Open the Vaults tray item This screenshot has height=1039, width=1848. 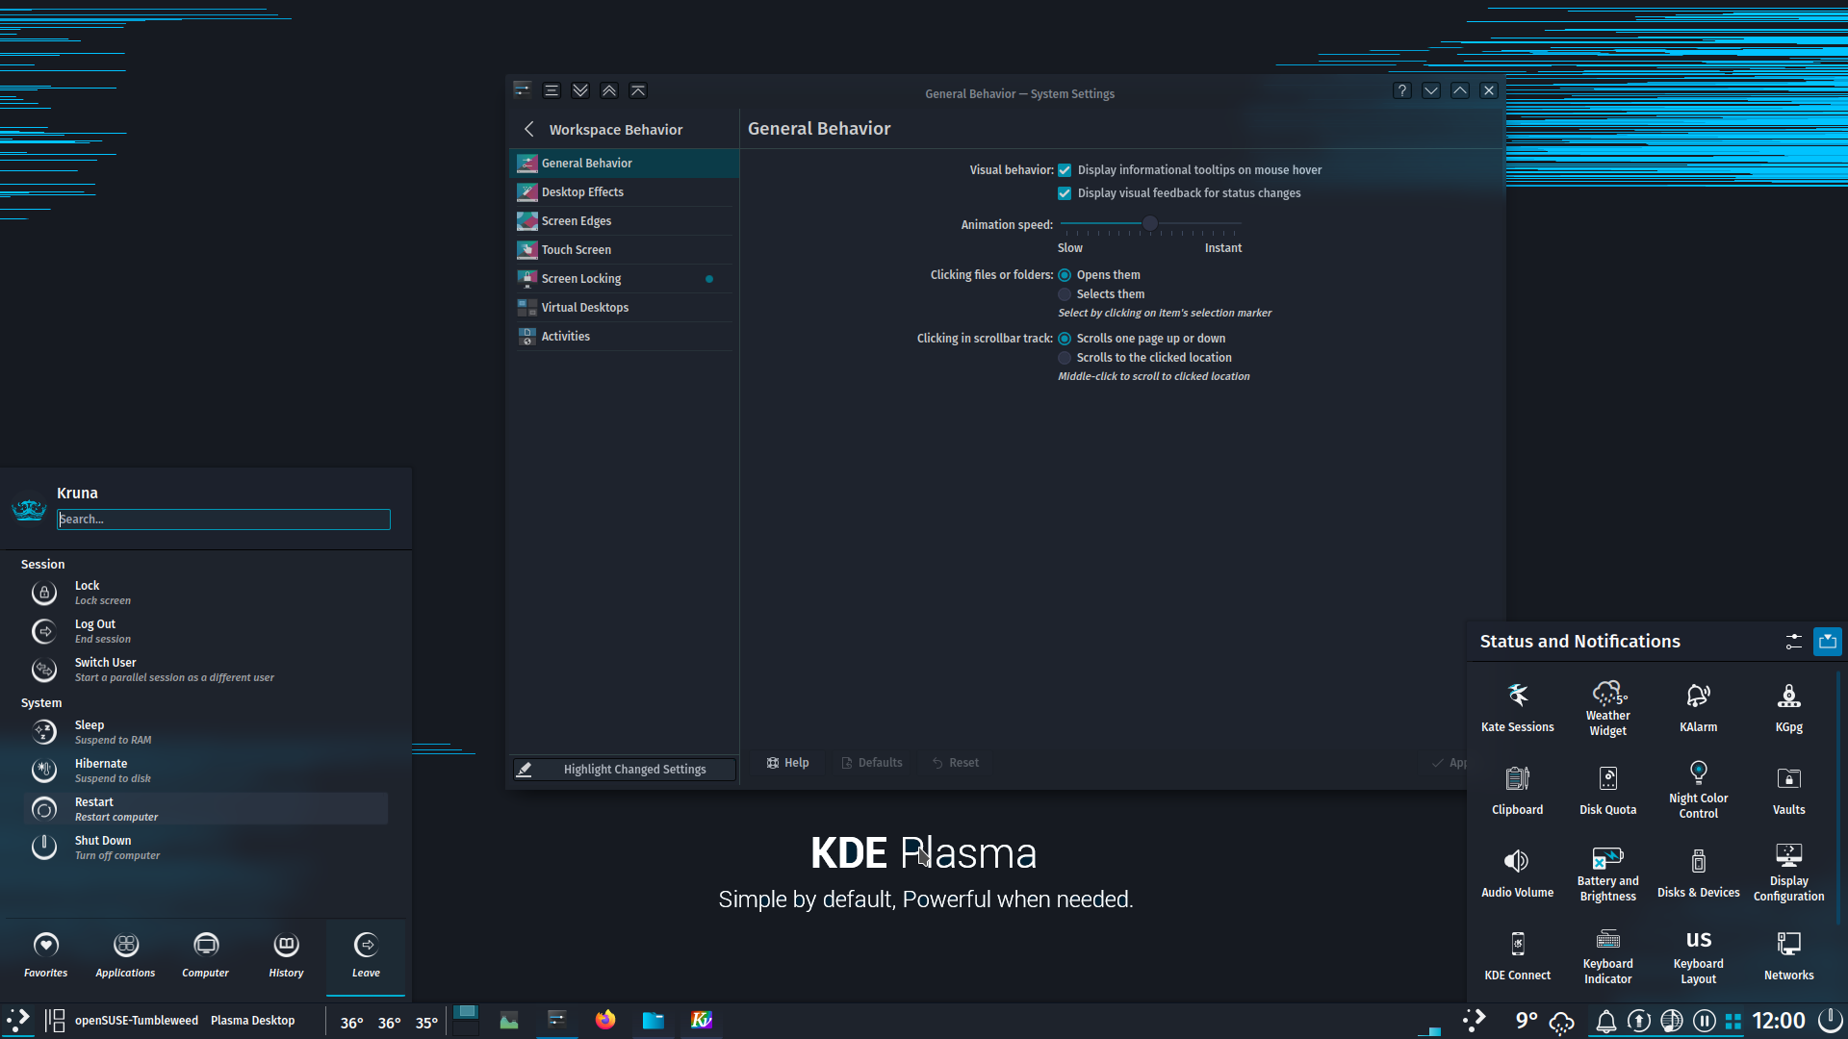tap(1788, 790)
